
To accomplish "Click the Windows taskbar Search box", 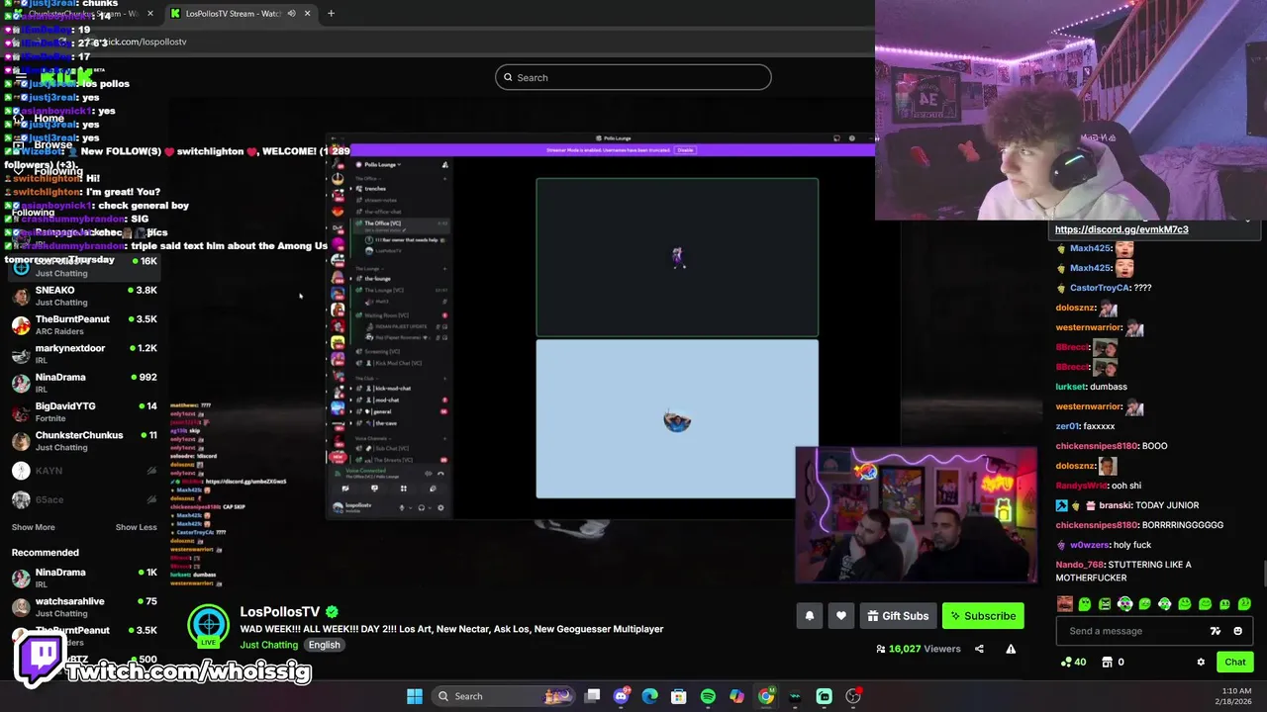I will (x=505, y=696).
